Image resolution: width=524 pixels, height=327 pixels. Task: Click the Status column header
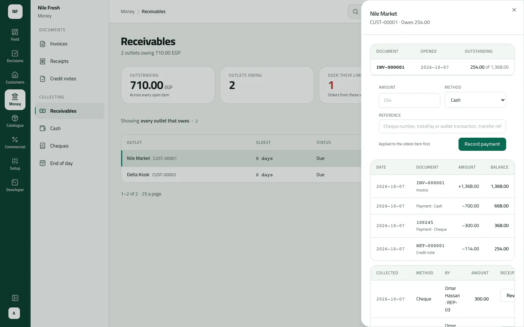[323, 142]
